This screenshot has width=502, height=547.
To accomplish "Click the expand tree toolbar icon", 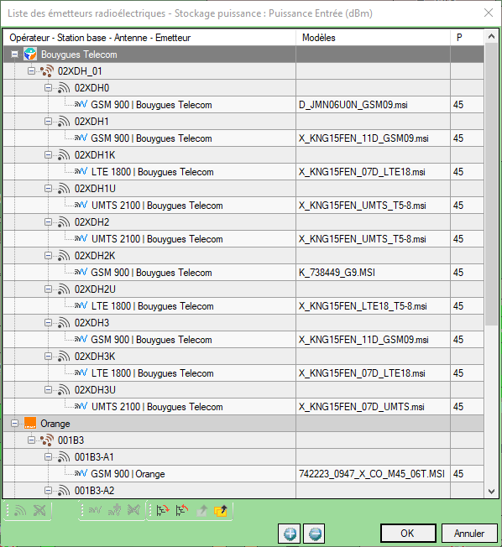I will 162,510.
